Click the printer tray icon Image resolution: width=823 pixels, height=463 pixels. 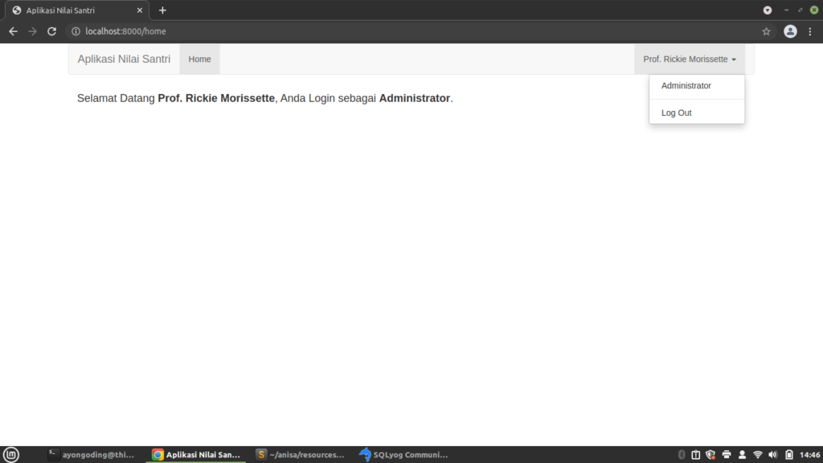(x=727, y=455)
